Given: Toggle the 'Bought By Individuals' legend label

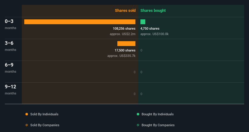Looking at the screenshot, I should (x=157, y=114).
